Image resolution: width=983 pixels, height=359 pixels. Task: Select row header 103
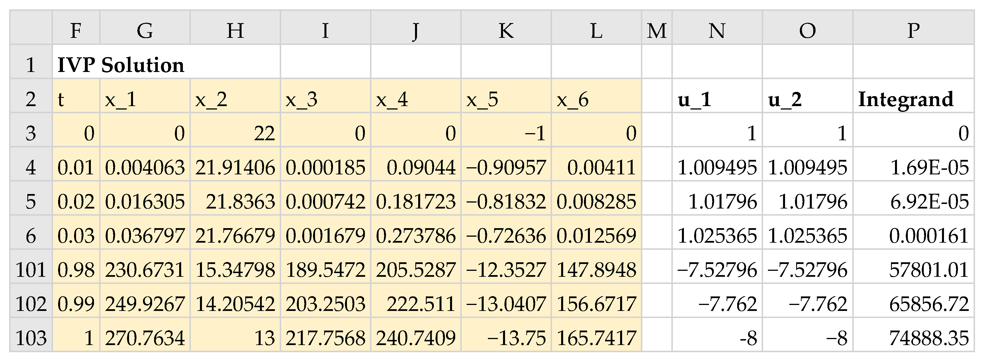tap(31, 338)
